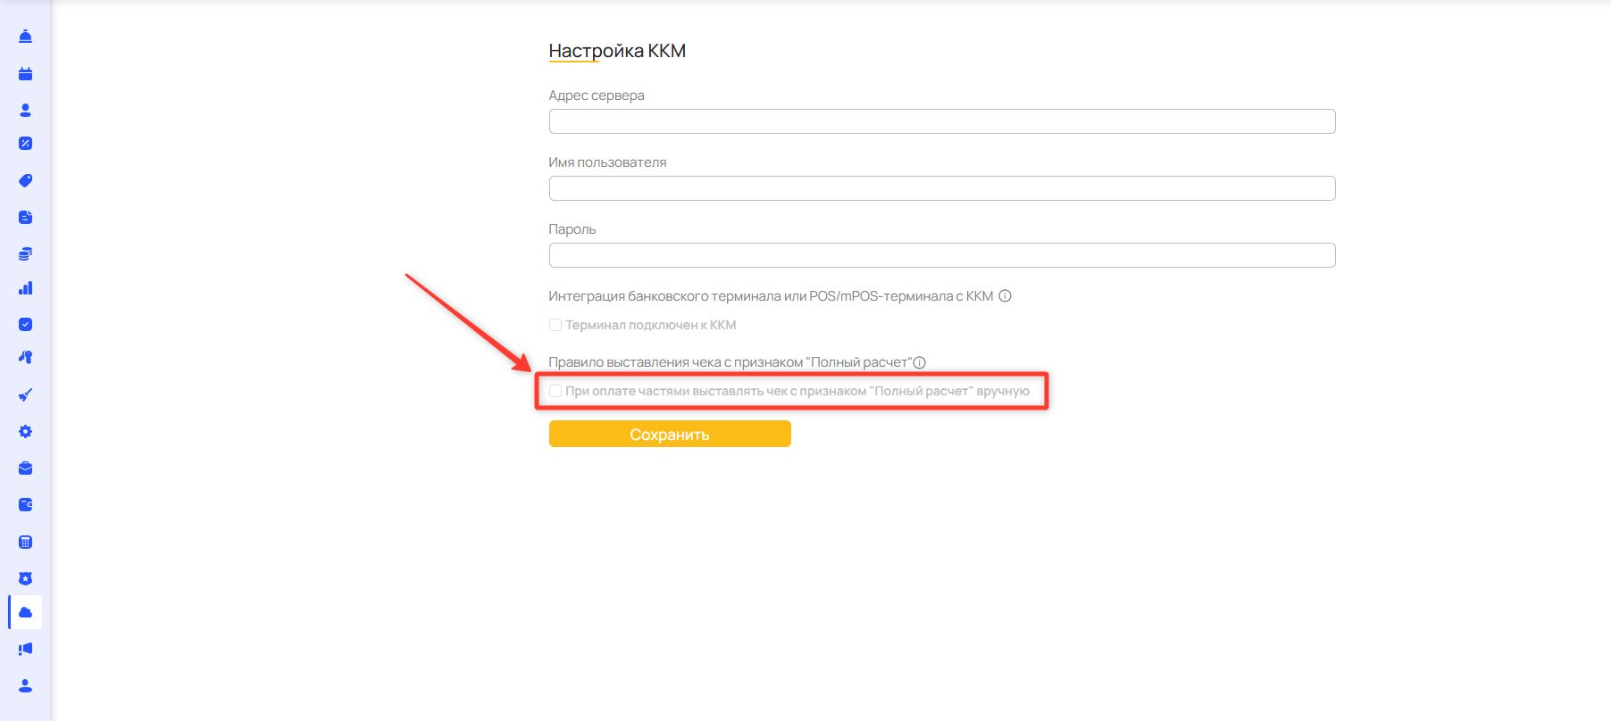
Task: Open the megaphone sidebar icon
Action: coord(25,649)
